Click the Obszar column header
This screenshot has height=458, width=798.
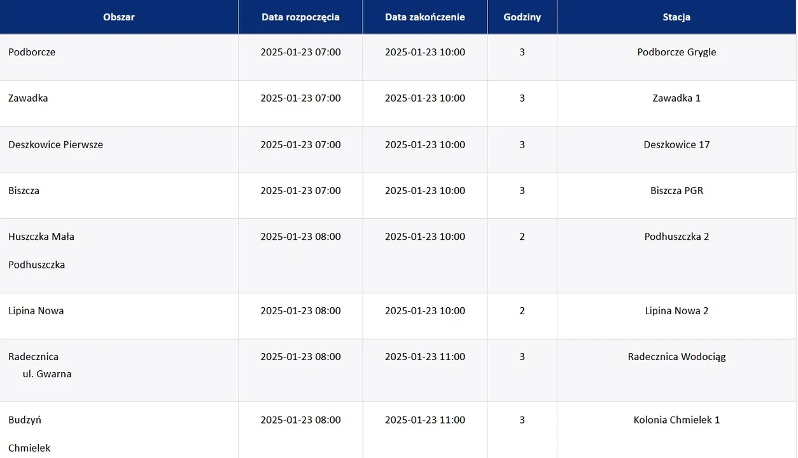tap(119, 17)
